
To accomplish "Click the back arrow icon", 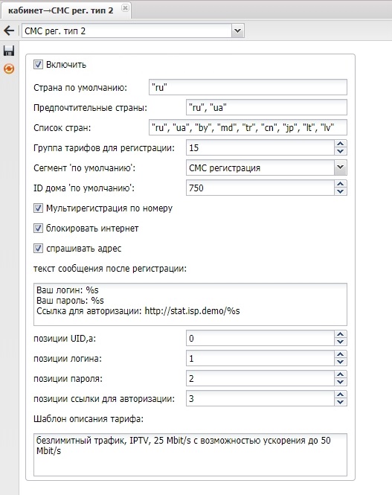I will click(9, 31).
